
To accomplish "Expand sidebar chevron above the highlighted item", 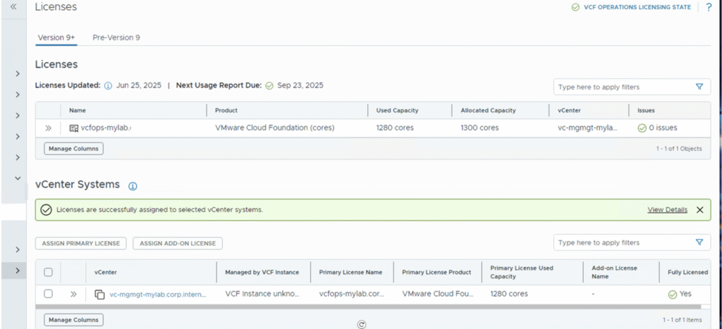I will point(18,250).
